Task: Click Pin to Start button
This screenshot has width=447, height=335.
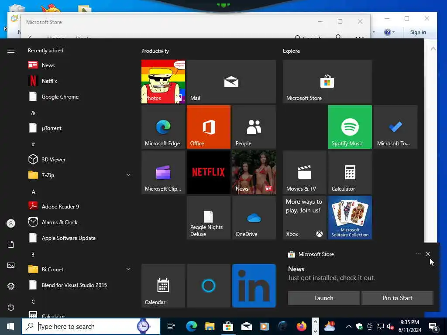Action: [x=397, y=298]
